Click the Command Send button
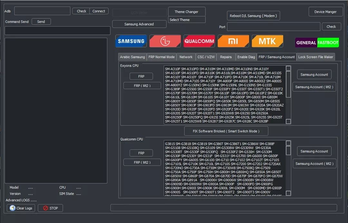The width and height of the screenshot is (348, 223). (x=41, y=22)
